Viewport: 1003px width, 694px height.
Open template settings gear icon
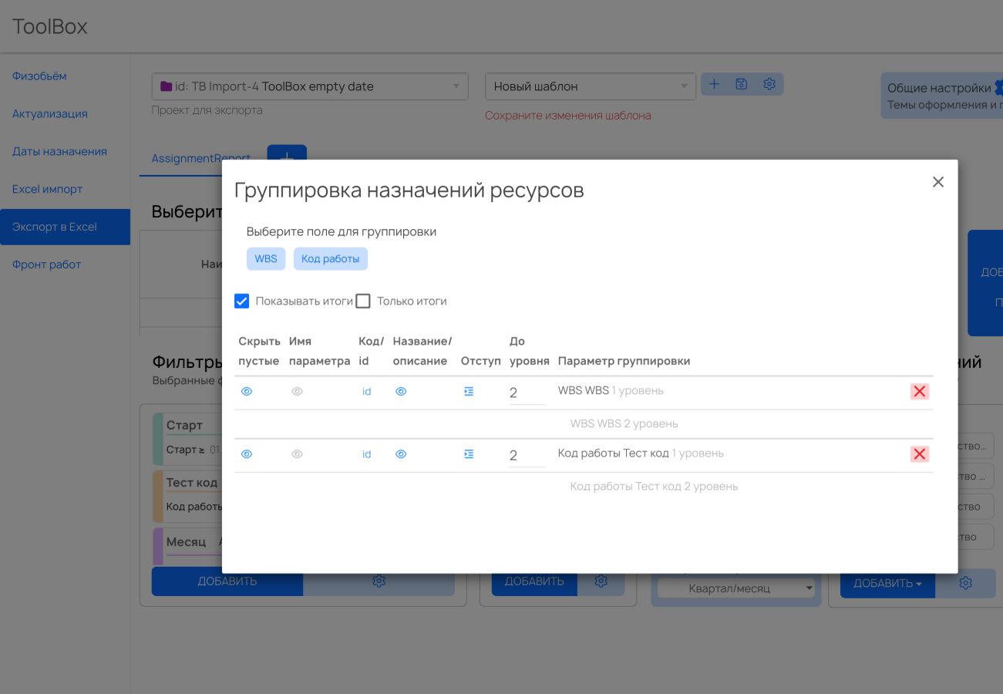pos(769,84)
